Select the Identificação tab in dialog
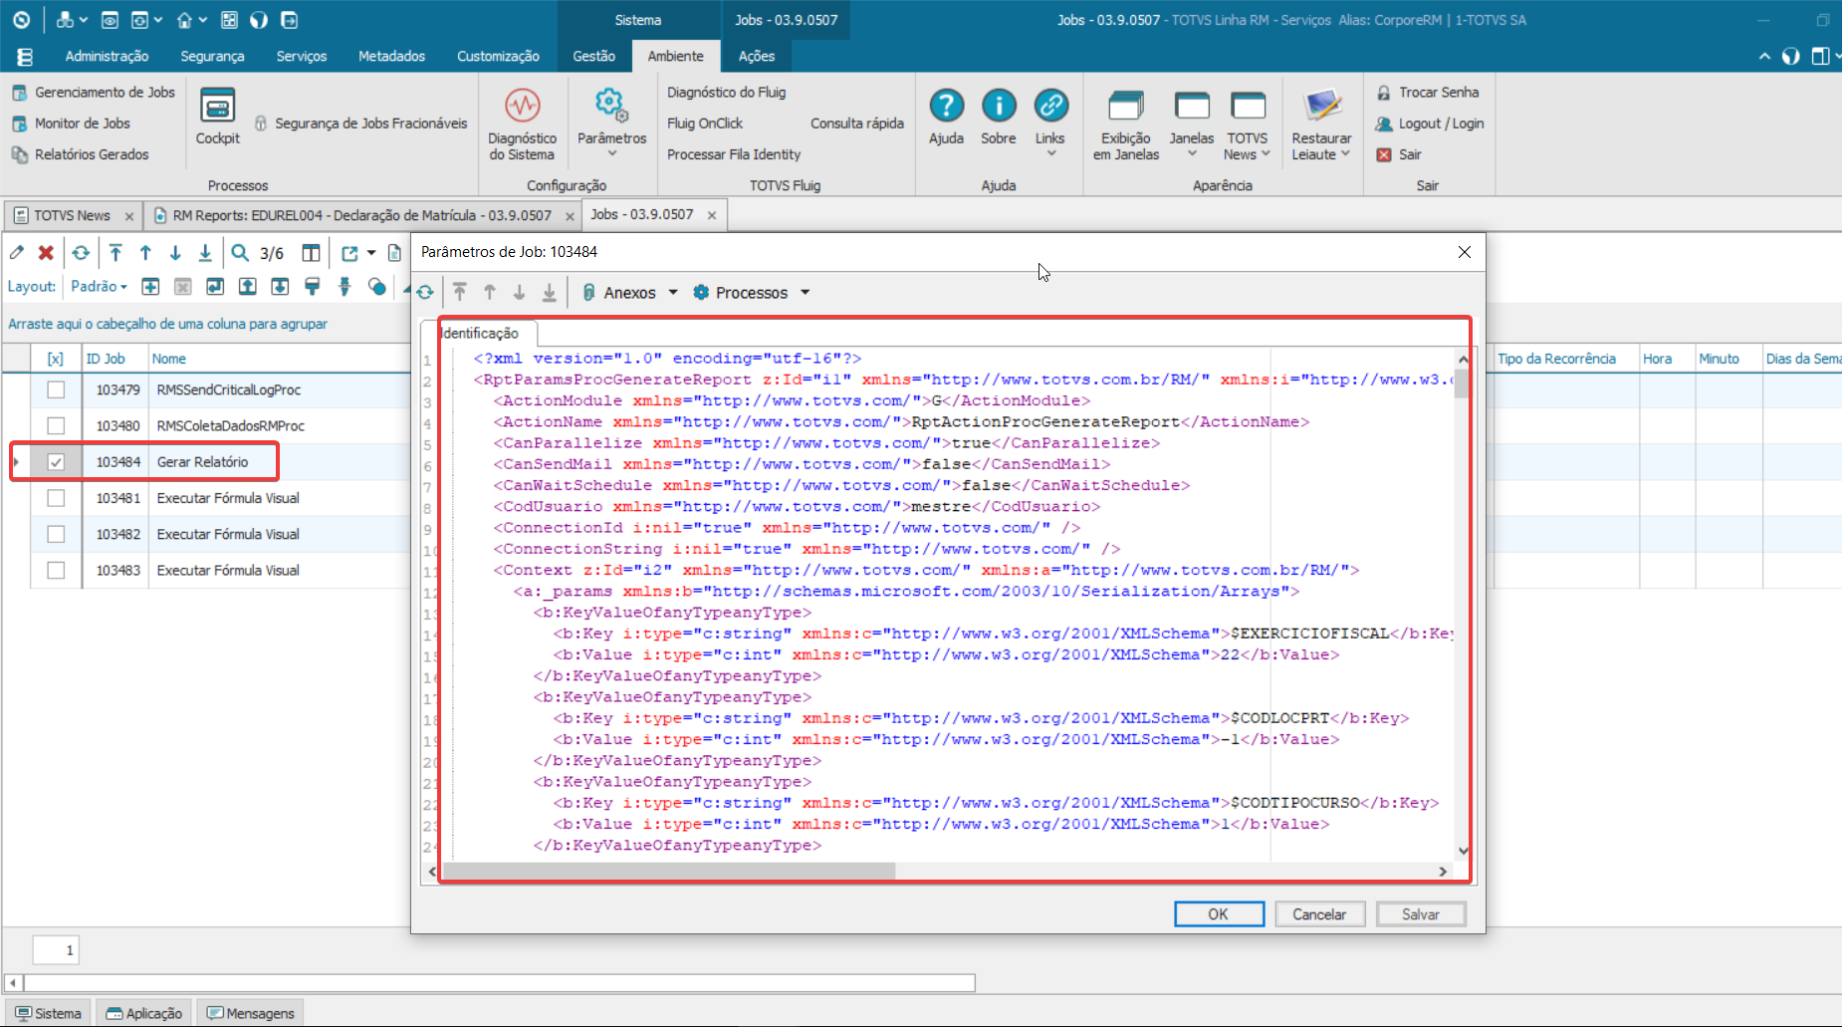This screenshot has width=1842, height=1027. [x=480, y=333]
